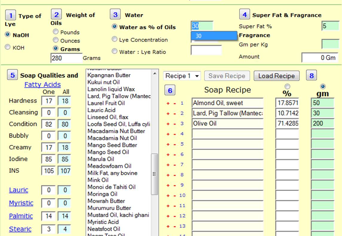The image size is (342, 236).
Task: Click the step 8 icon
Action: (x=311, y=75)
